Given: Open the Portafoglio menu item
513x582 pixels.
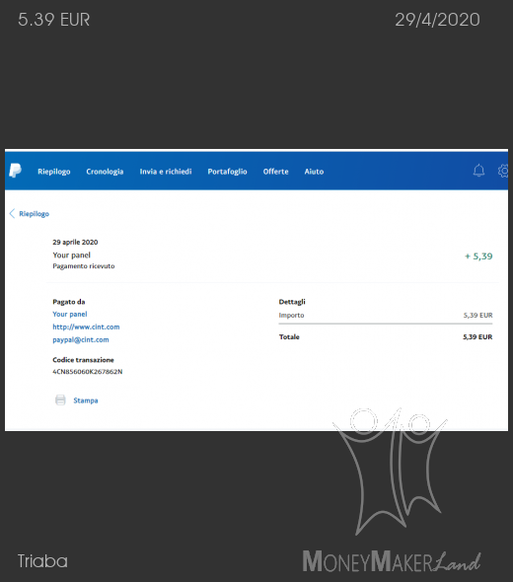Looking at the screenshot, I should (x=227, y=172).
